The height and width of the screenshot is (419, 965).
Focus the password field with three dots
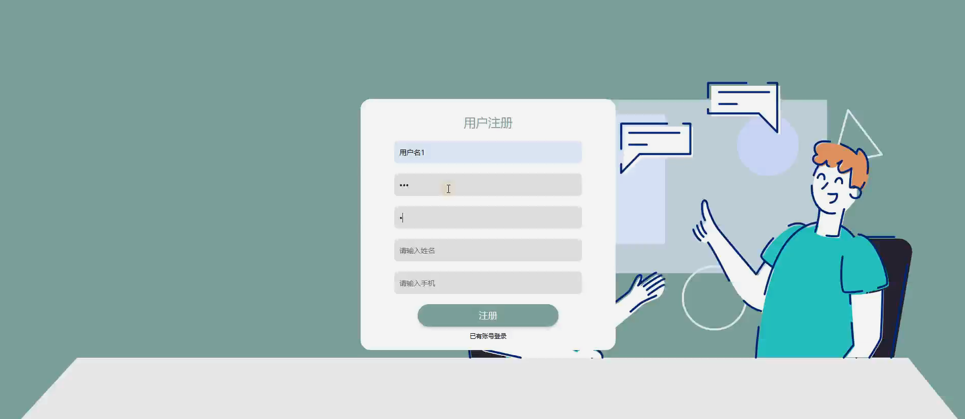[488, 185]
